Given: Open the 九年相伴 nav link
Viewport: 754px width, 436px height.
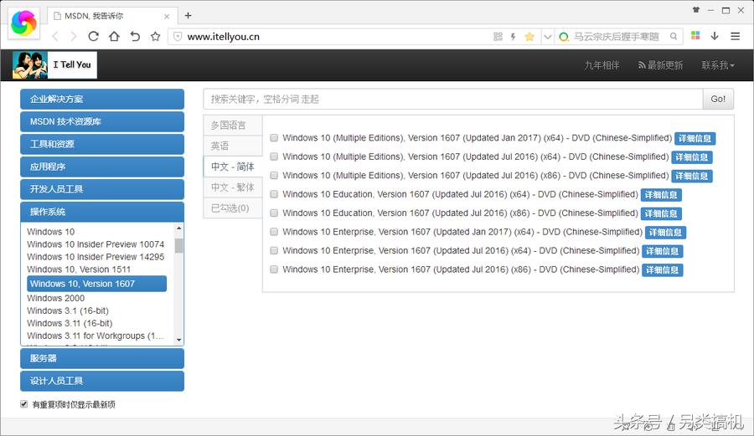Looking at the screenshot, I should [x=602, y=65].
